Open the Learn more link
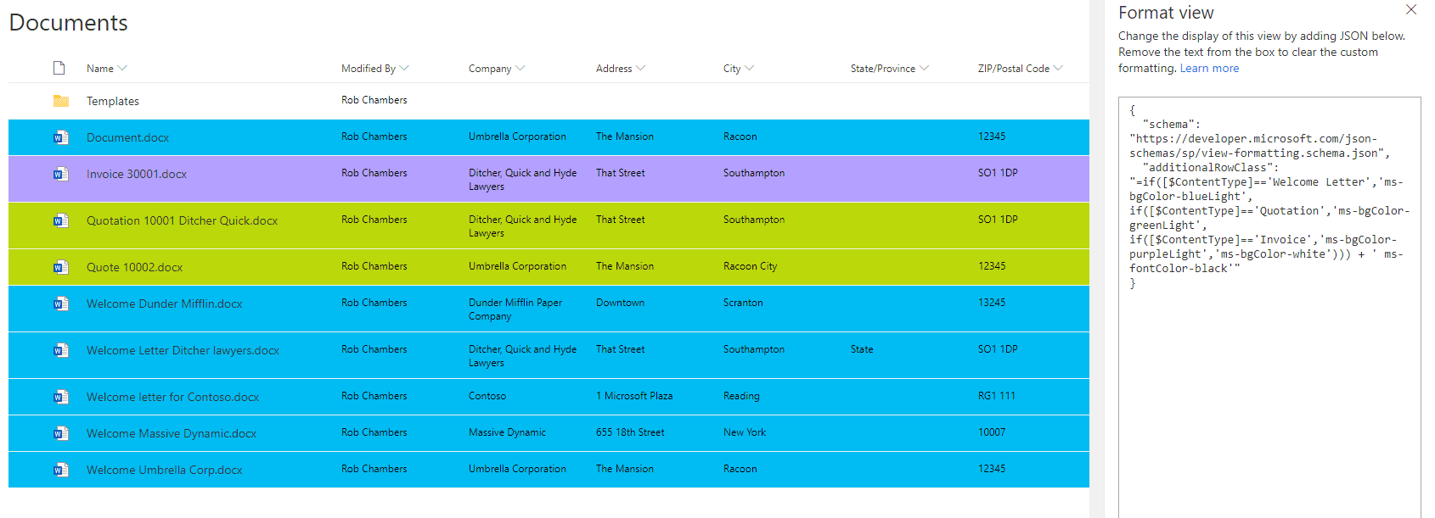This screenshot has height=518, width=1435. point(1209,69)
